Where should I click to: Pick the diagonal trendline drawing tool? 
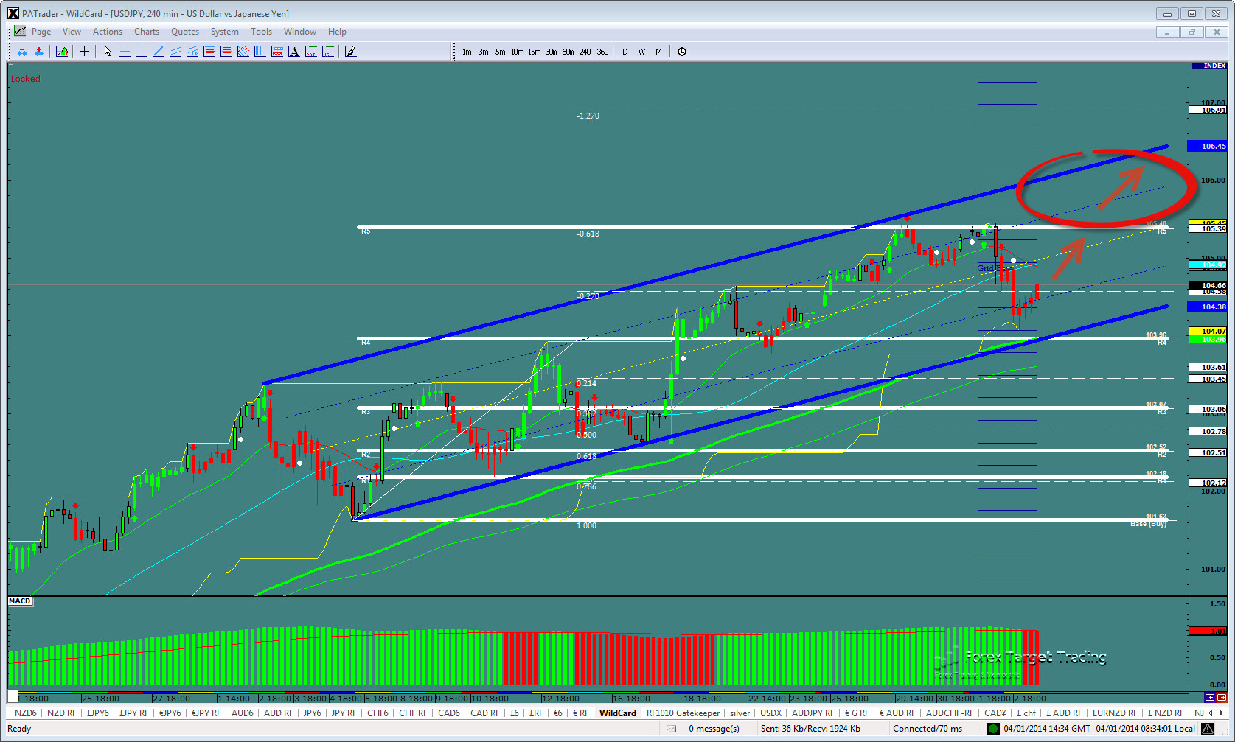click(x=159, y=52)
